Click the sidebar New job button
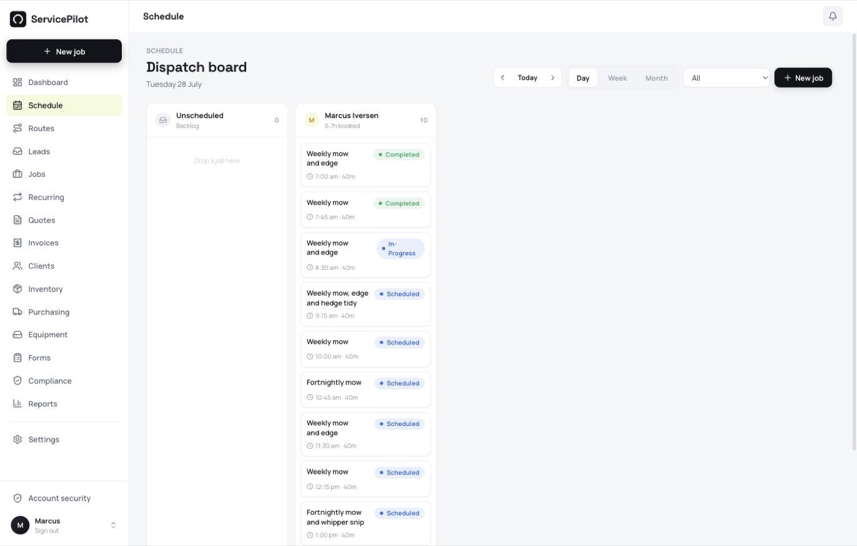This screenshot has width=857, height=546. pyautogui.click(x=64, y=51)
